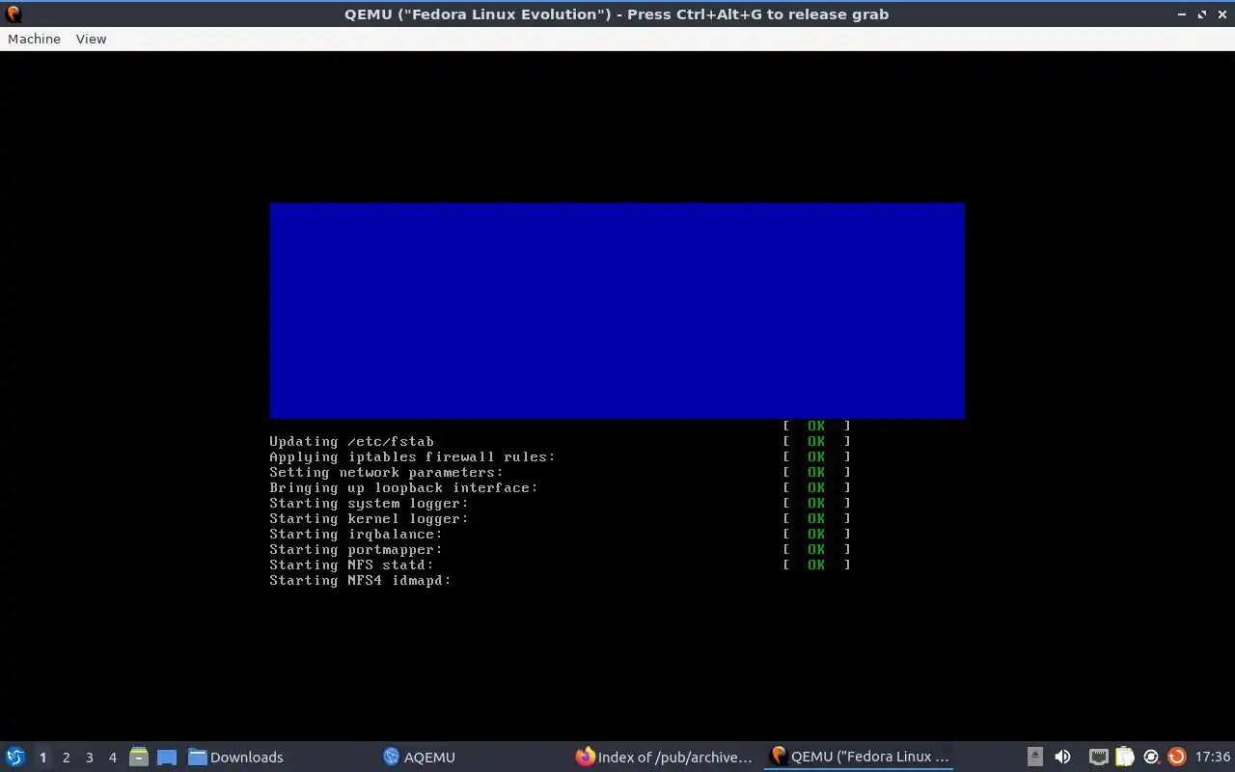Click the 'Updating /etc/fstab' boot line
Viewport: 1235px width, 772px height.
pos(351,442)
